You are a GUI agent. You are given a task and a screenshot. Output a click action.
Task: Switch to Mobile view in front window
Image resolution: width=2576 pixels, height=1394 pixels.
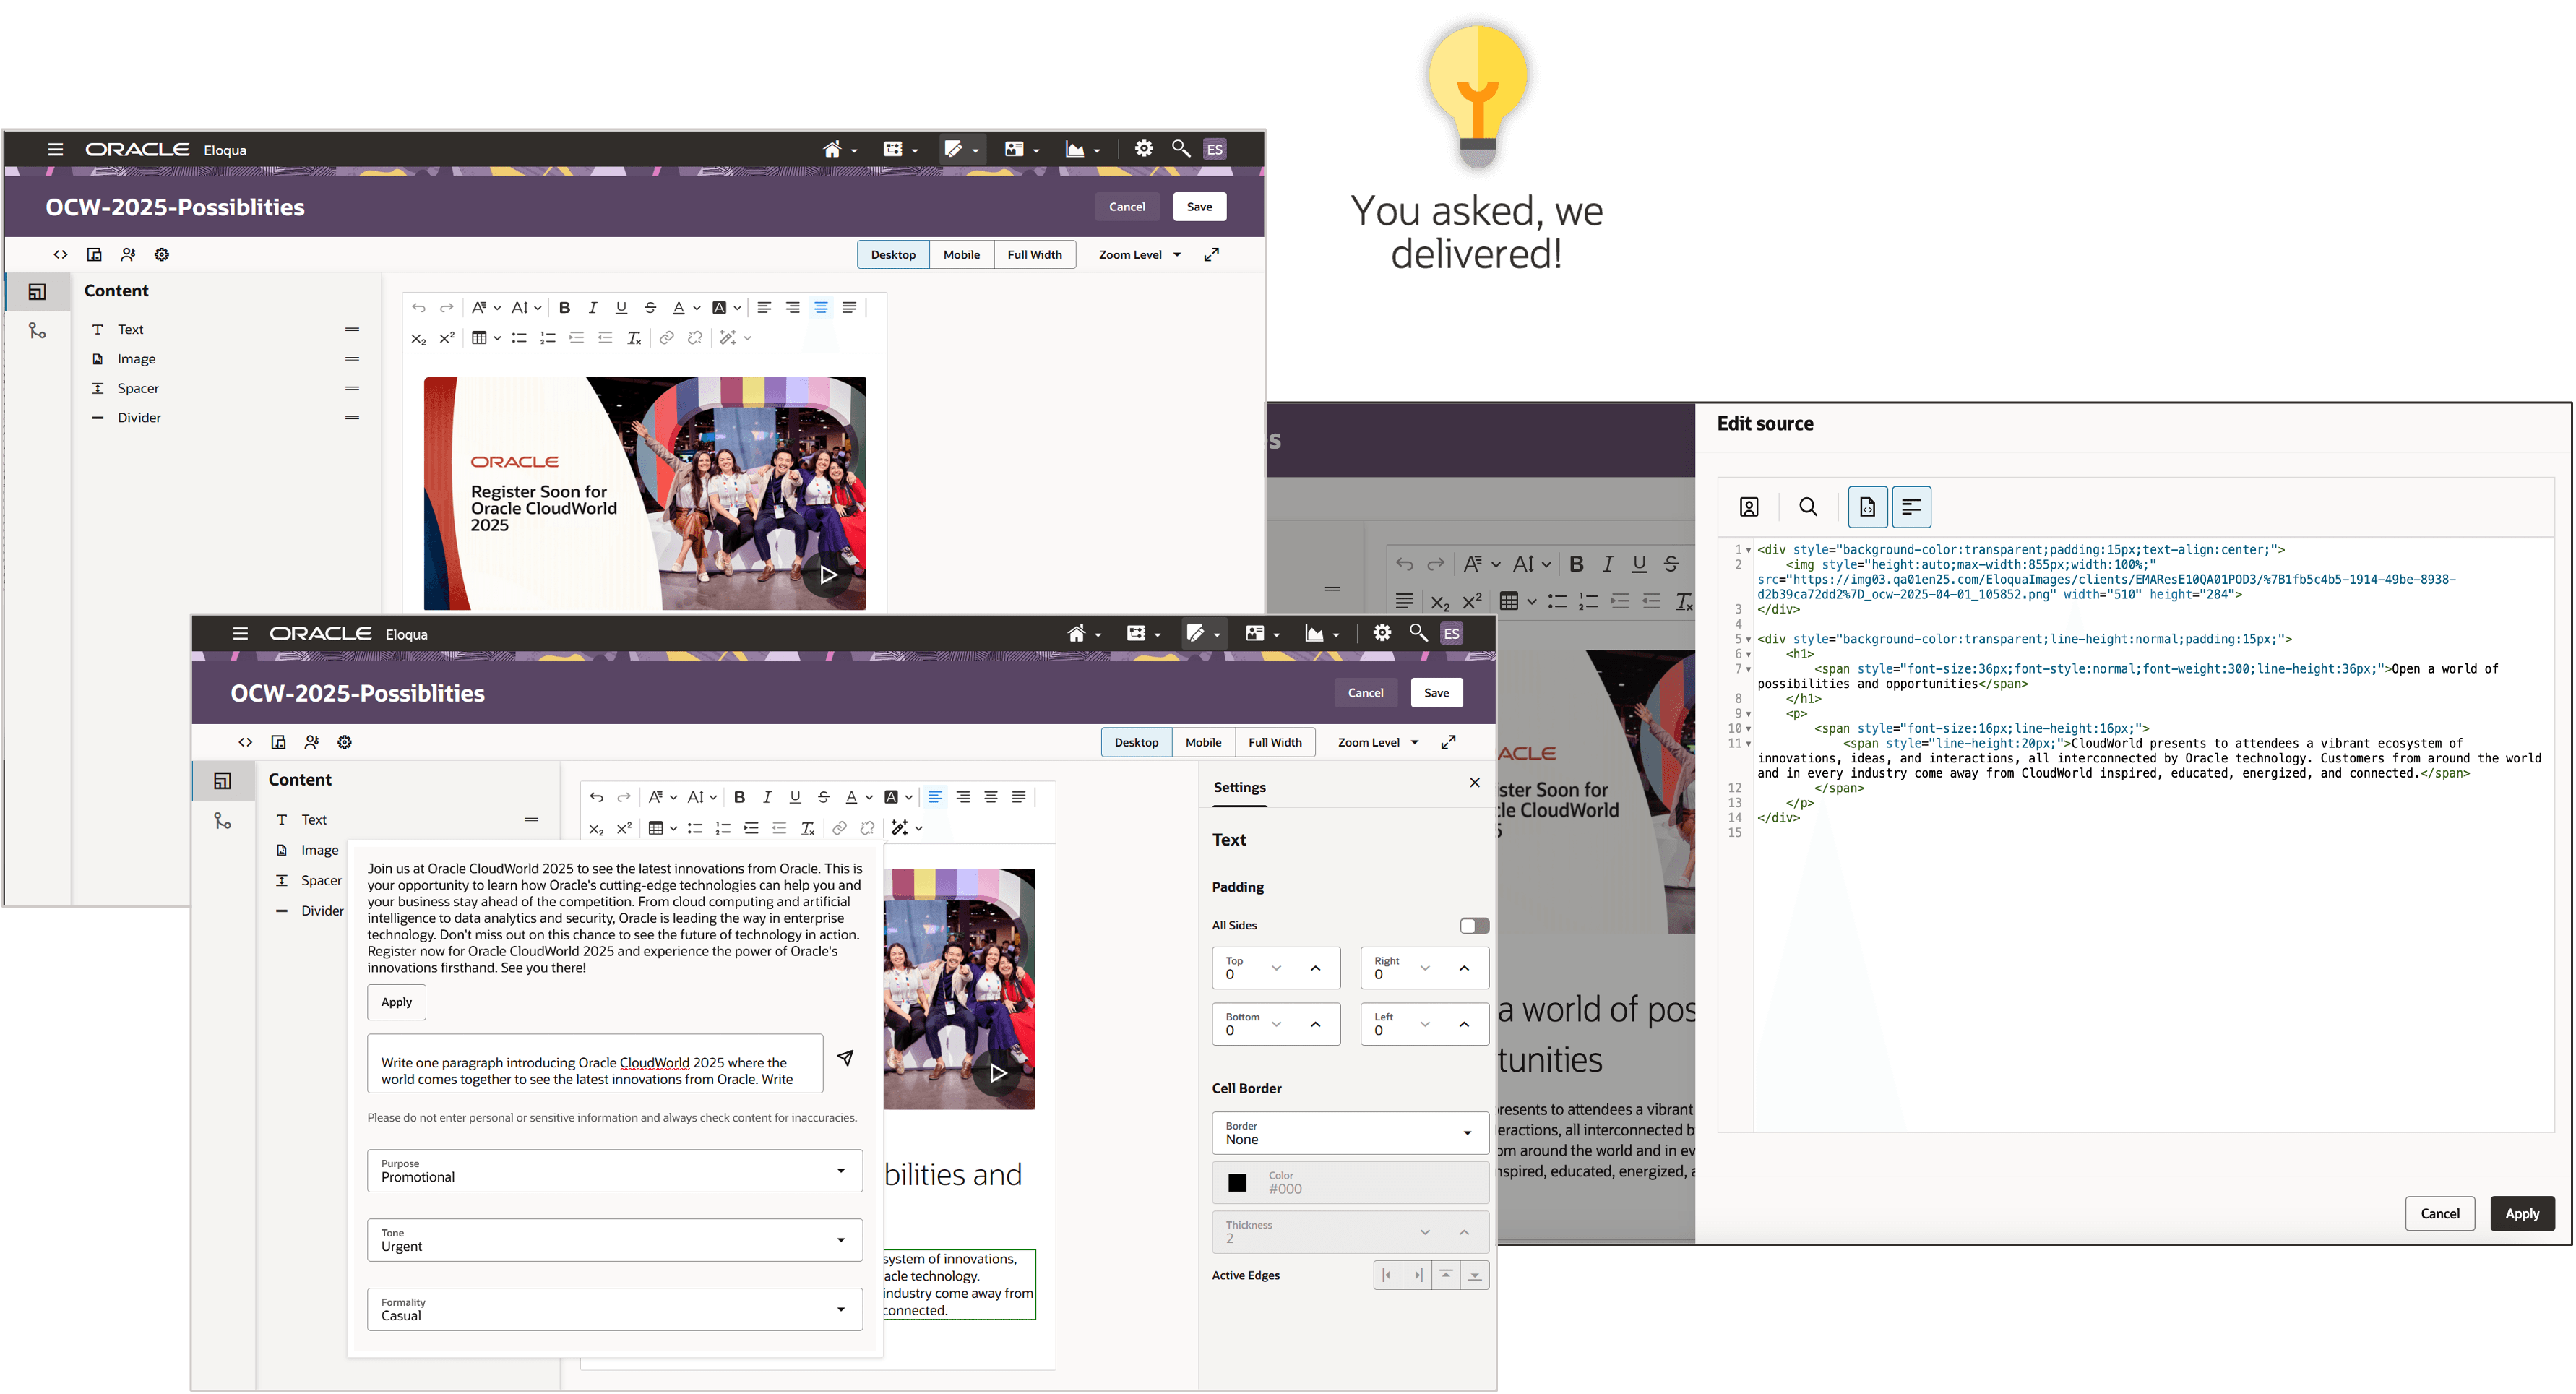pos(1203,742)
